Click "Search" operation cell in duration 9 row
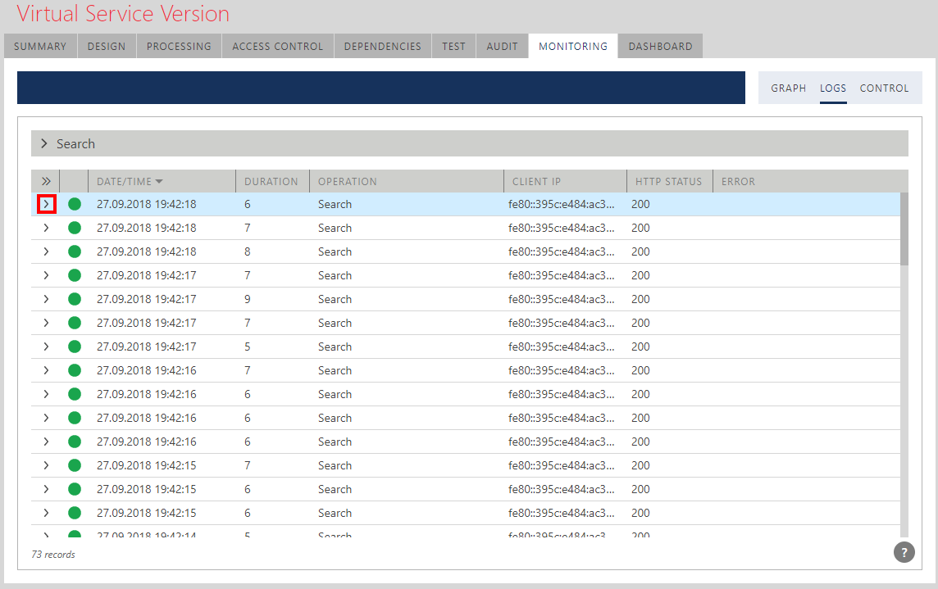The height and width of the screenshot is (589, 938). (335, 299)
